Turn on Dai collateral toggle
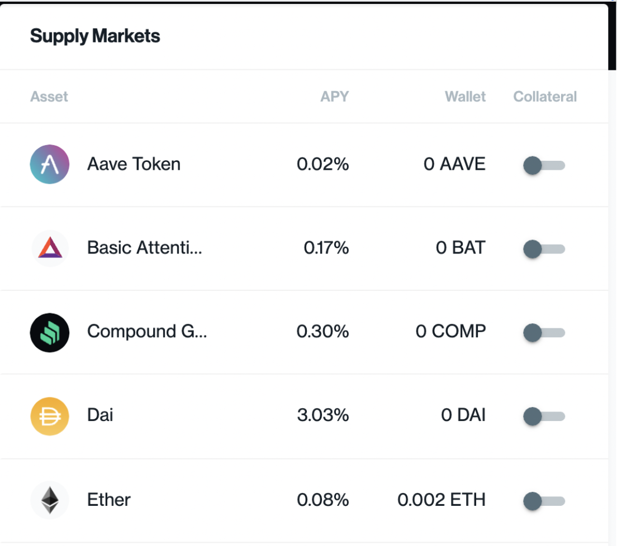Viewport: 617px width, 546px height. tap(544, 416)
